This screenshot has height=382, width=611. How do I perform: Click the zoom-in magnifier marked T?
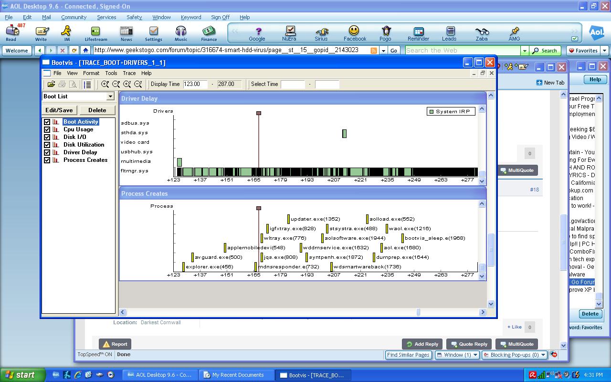127,84
